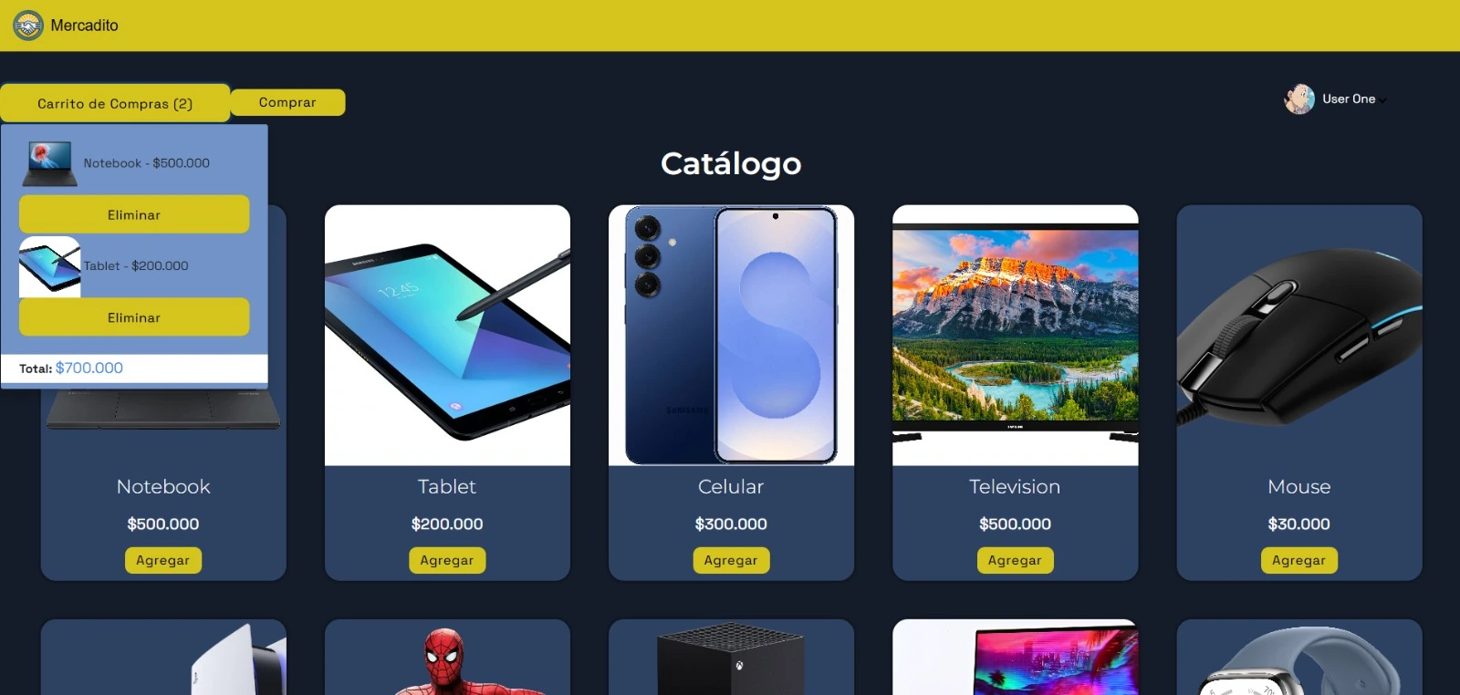Click the Mercadito brand name link
1460x695 pixels.
pos(84,26)
